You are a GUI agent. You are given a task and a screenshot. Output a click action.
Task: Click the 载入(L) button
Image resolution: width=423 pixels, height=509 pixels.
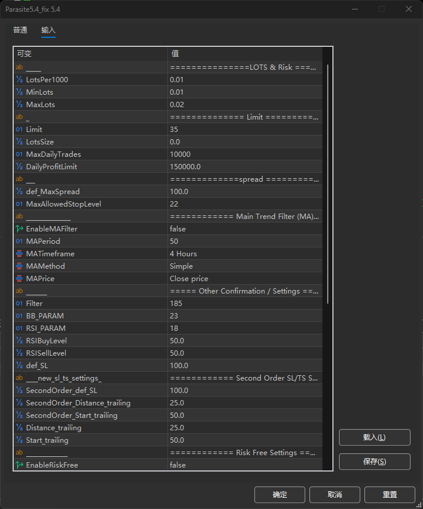pyautogui.click(x=374, y=437)
